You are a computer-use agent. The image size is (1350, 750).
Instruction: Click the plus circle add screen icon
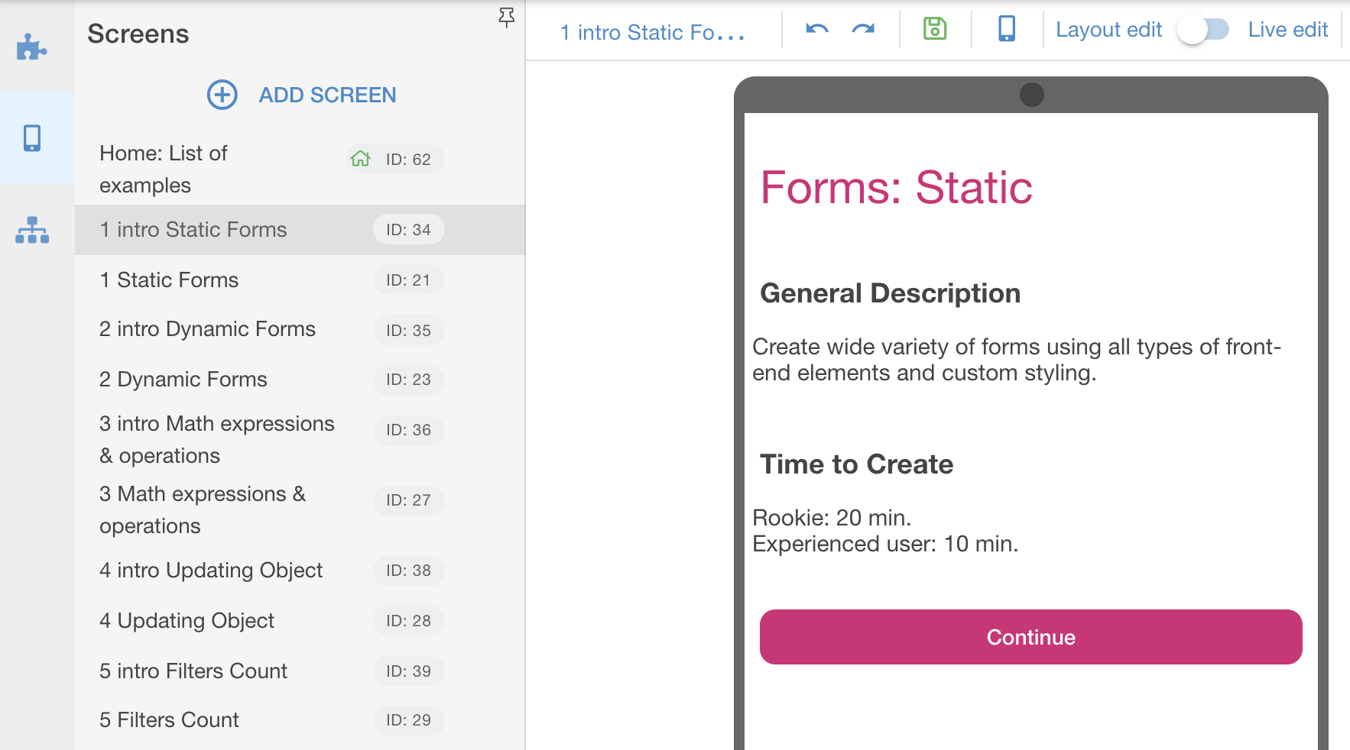[222, 95]
